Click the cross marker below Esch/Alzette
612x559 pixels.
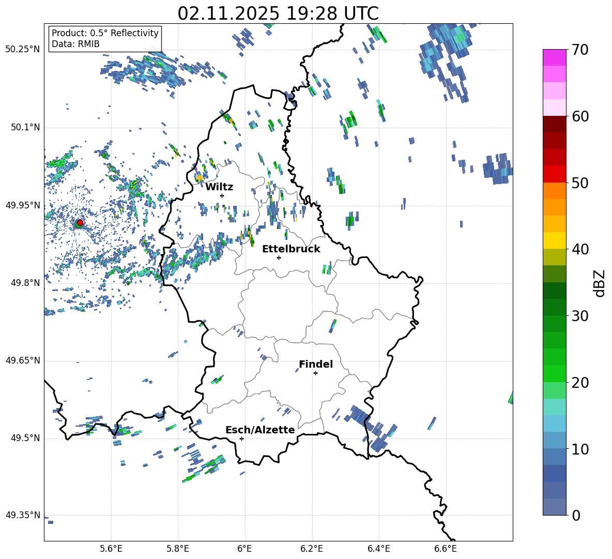241,439
